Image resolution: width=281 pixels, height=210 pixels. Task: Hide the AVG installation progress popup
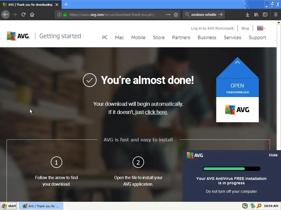(x=273, y=155)
